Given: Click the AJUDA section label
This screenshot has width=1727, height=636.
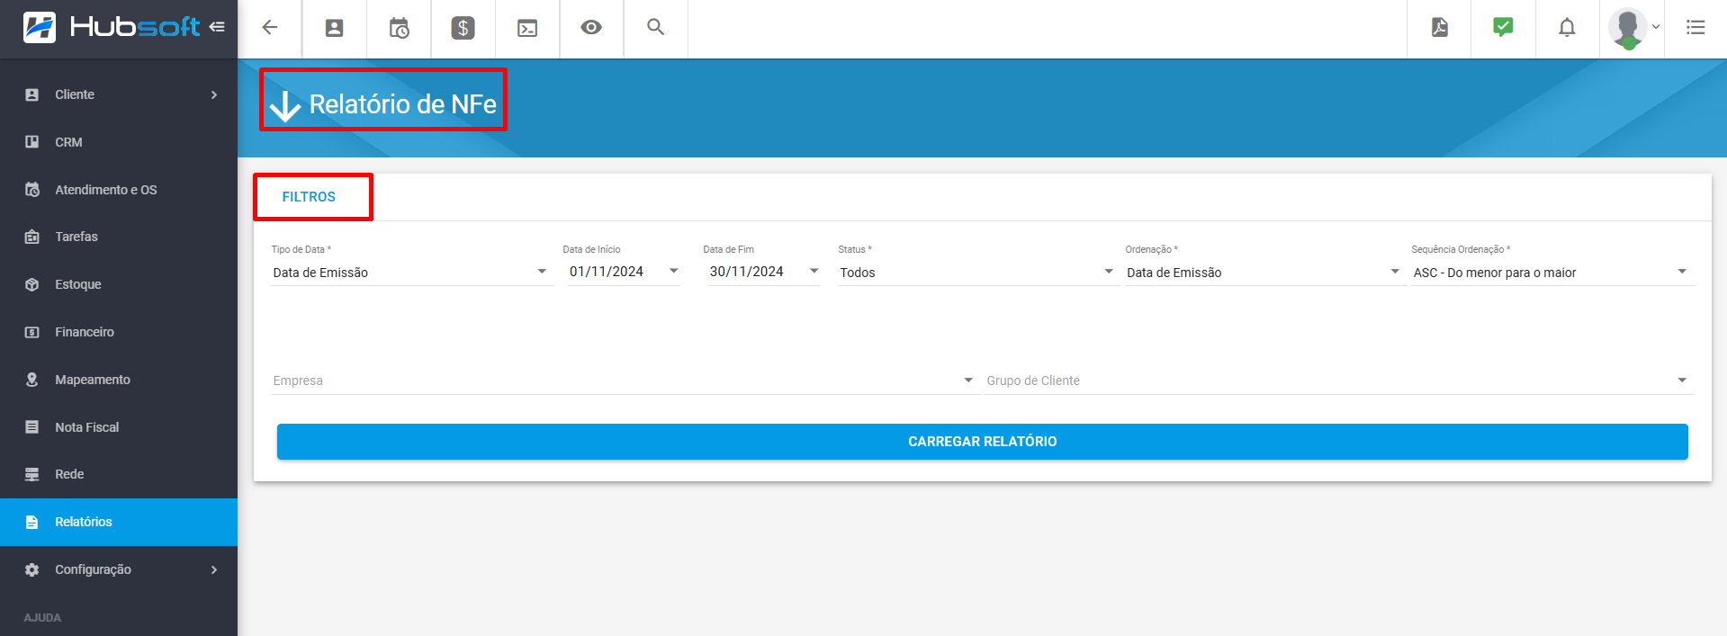Looking at the screenshot, I should tap(42, 618).
